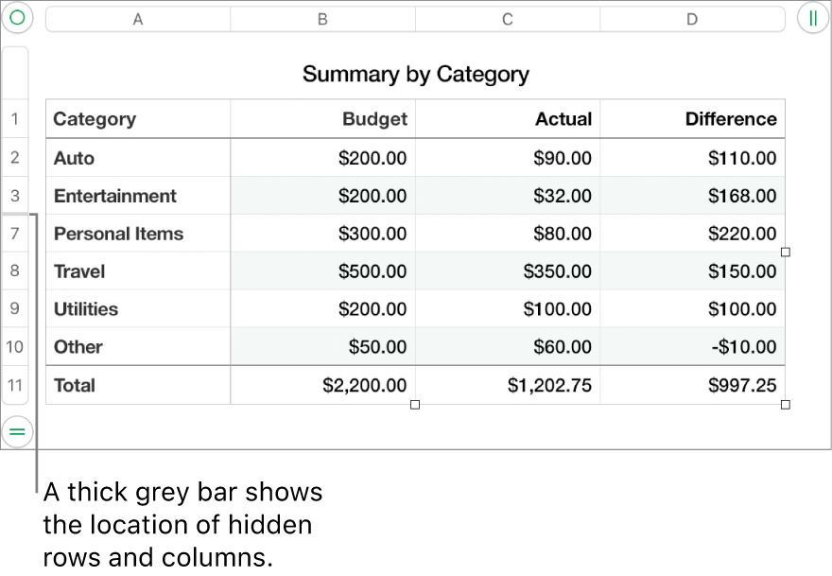Select the Auto category cell

[138, 158]
